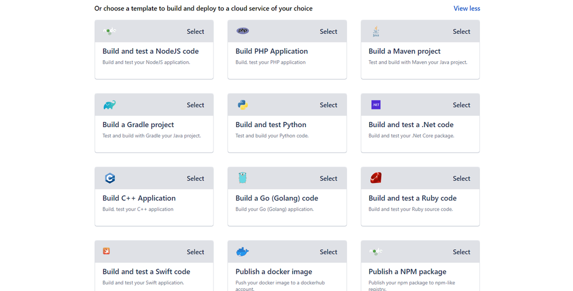Viewport: 573px width, 291px height.
Task: Click the 'Build C++ Application' title
Action: click(x=139, y=198)
